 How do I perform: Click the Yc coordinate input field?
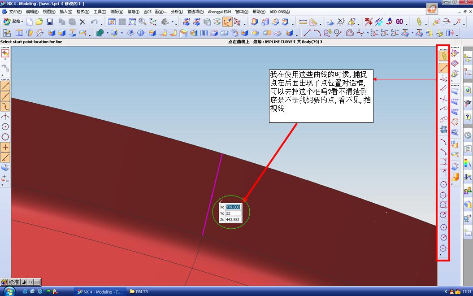(233, 213)
